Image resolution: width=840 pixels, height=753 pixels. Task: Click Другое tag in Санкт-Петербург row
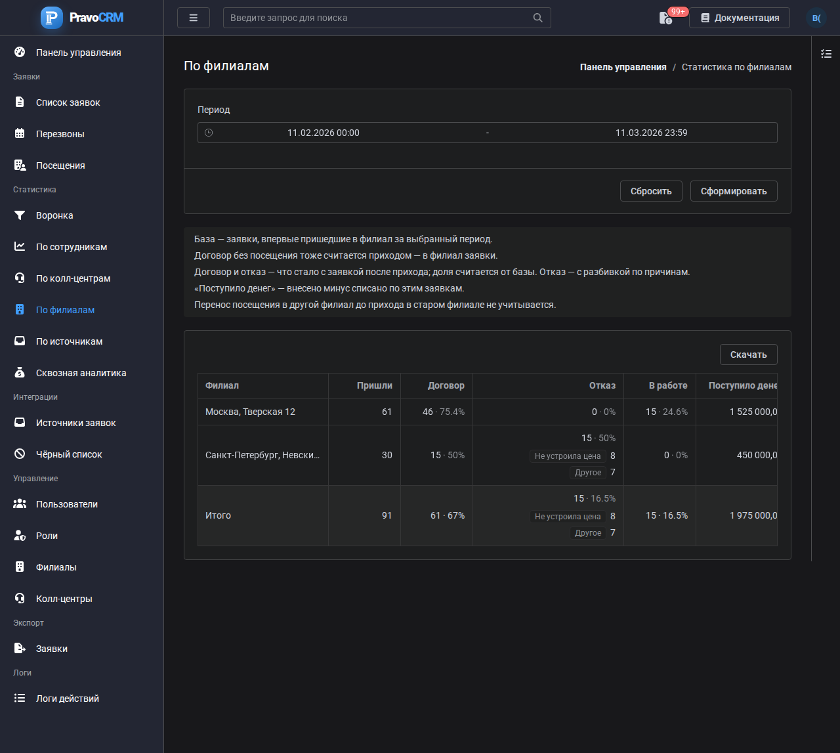click(x=588, y=473)
